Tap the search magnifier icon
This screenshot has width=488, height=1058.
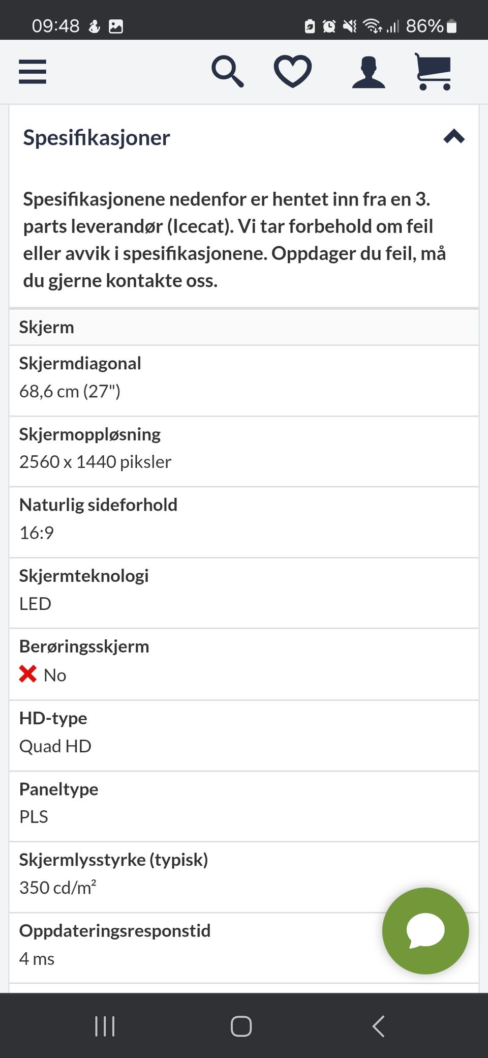pos(227,72)
